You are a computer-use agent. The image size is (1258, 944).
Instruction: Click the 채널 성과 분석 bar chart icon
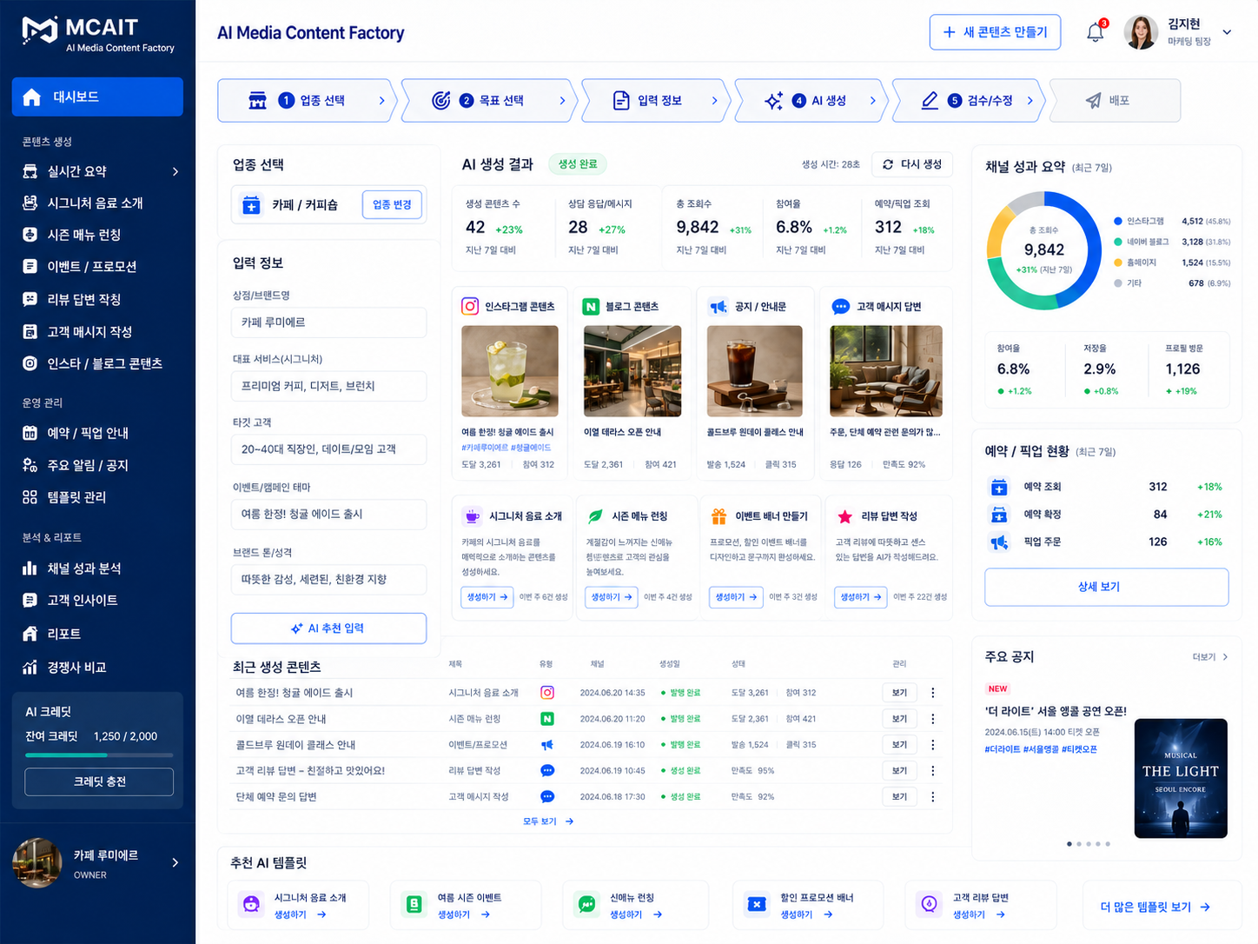pos(30,568)
